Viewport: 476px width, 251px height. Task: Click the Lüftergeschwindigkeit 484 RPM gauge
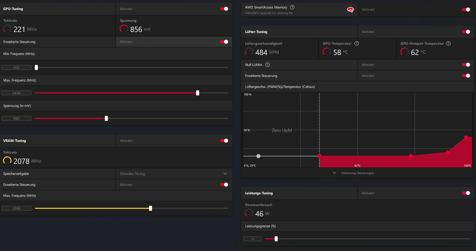click(x=249, y=52)
